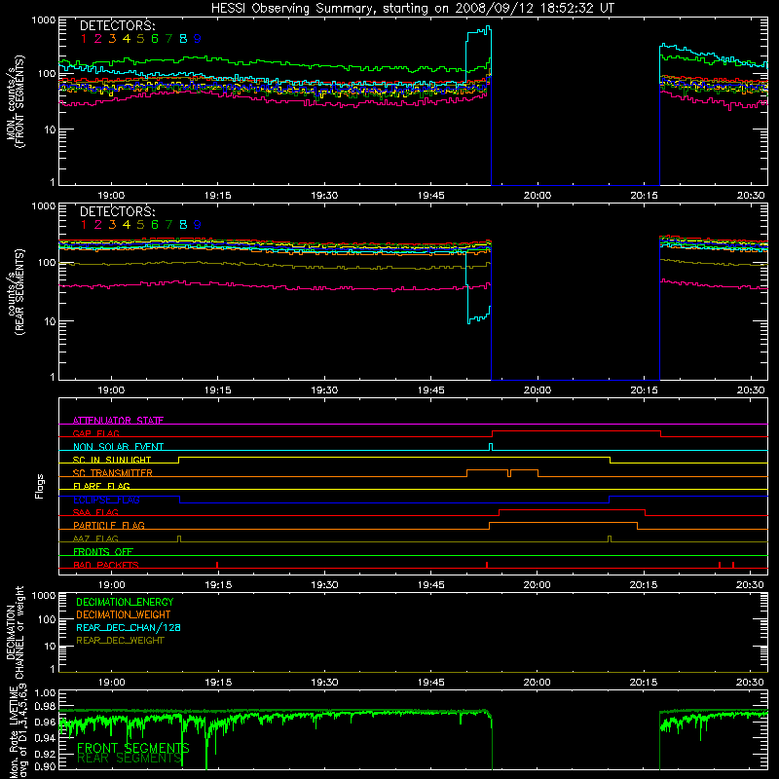Click 100 y-axis tick of decimation plot
This screenshot has width=779, height=779.
47,619
